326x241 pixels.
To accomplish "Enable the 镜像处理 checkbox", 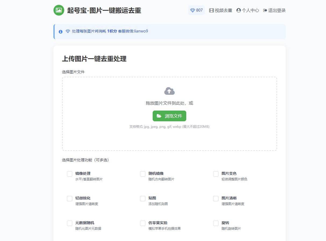I will click(70, 174).
